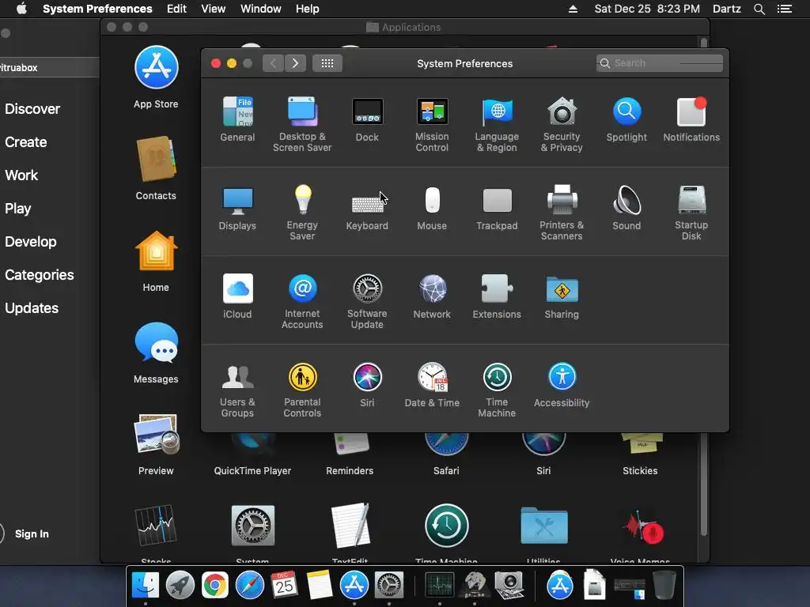The height and width of the screenshot is (607, 810).
Task: Open the Trackpad preferences pane
Action: (x=497, y=208)
